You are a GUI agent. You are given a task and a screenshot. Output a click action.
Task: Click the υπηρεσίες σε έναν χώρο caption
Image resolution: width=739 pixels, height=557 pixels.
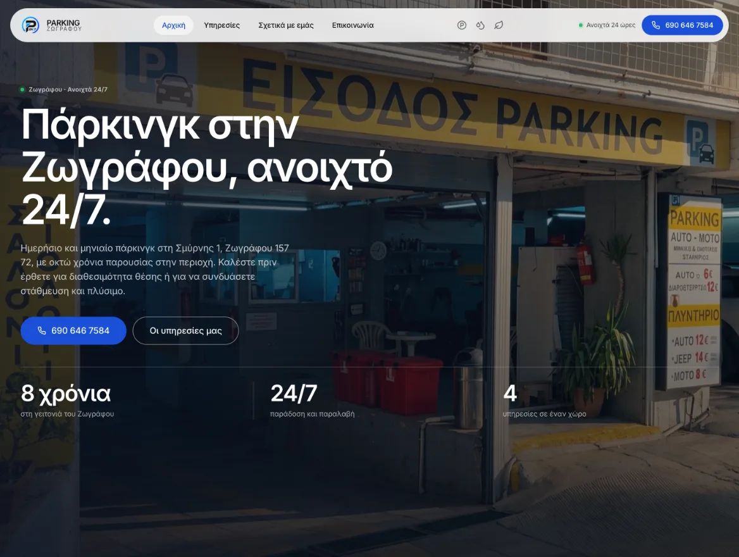click(544, 414)
